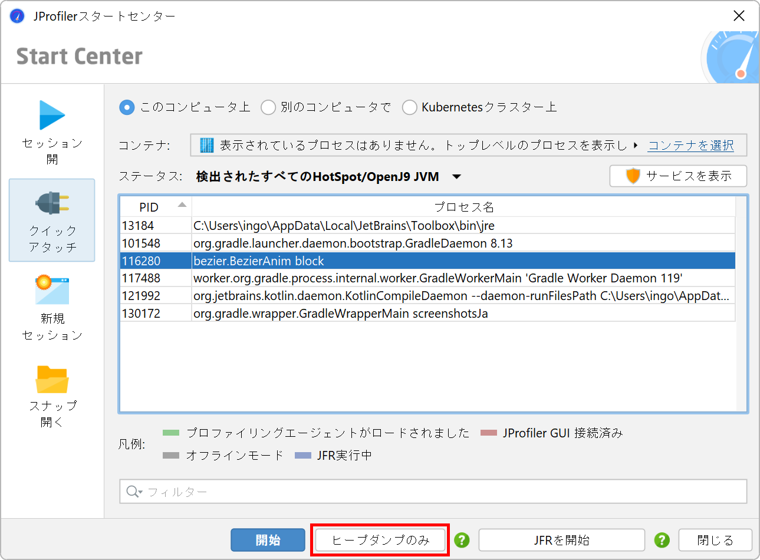760x560 pixels.
Task: Select 別のコンピュータで radio button
Action: [268, 107]
